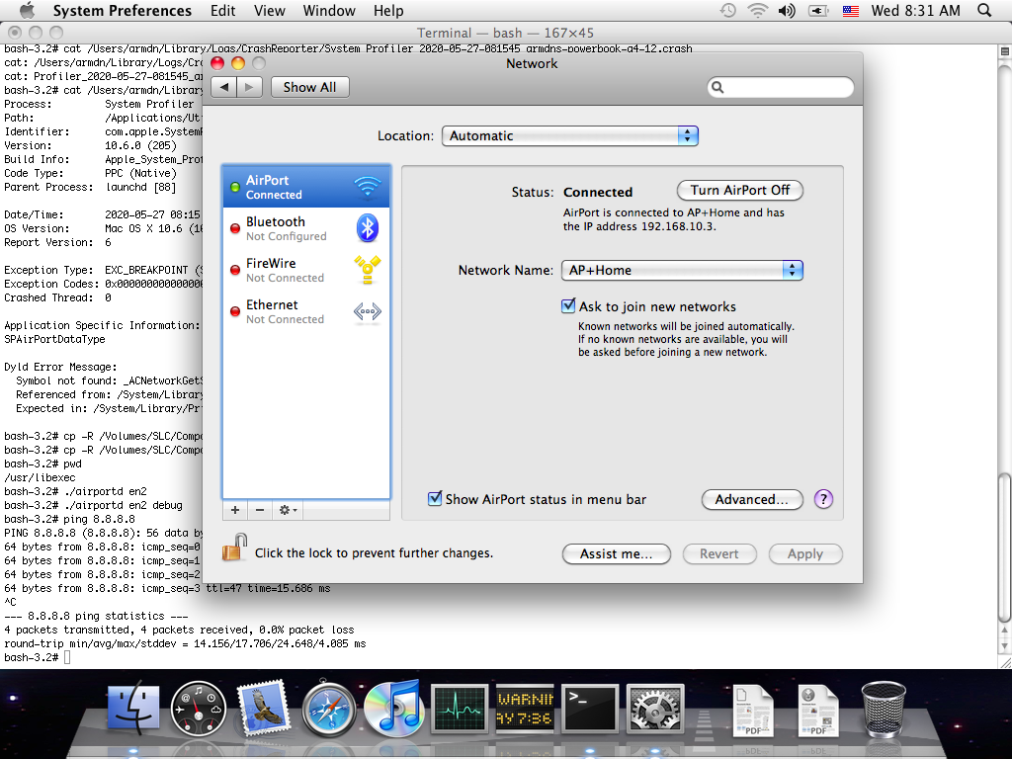Open input source flag menu
1012x759 pixels.
click(851, 10)
